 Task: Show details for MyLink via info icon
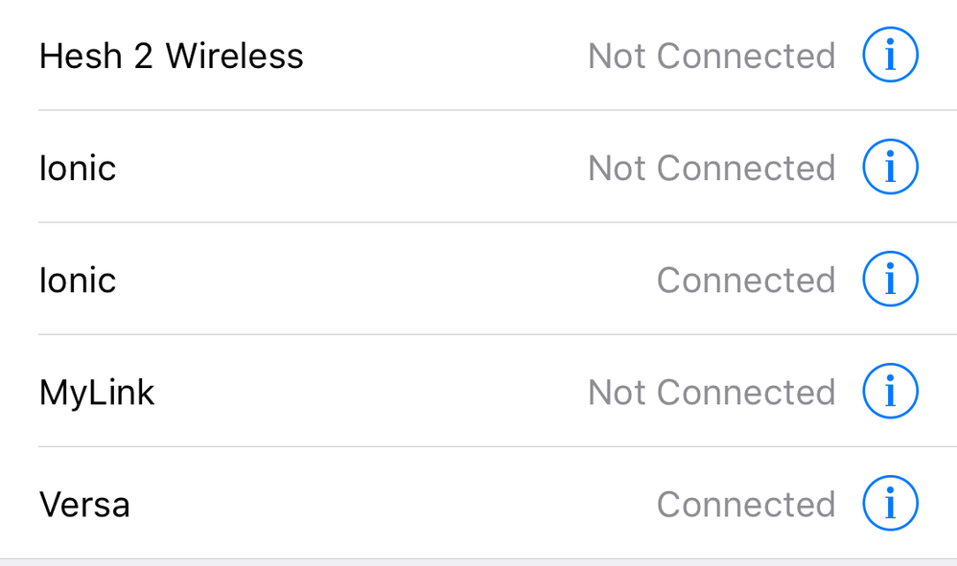890,392
